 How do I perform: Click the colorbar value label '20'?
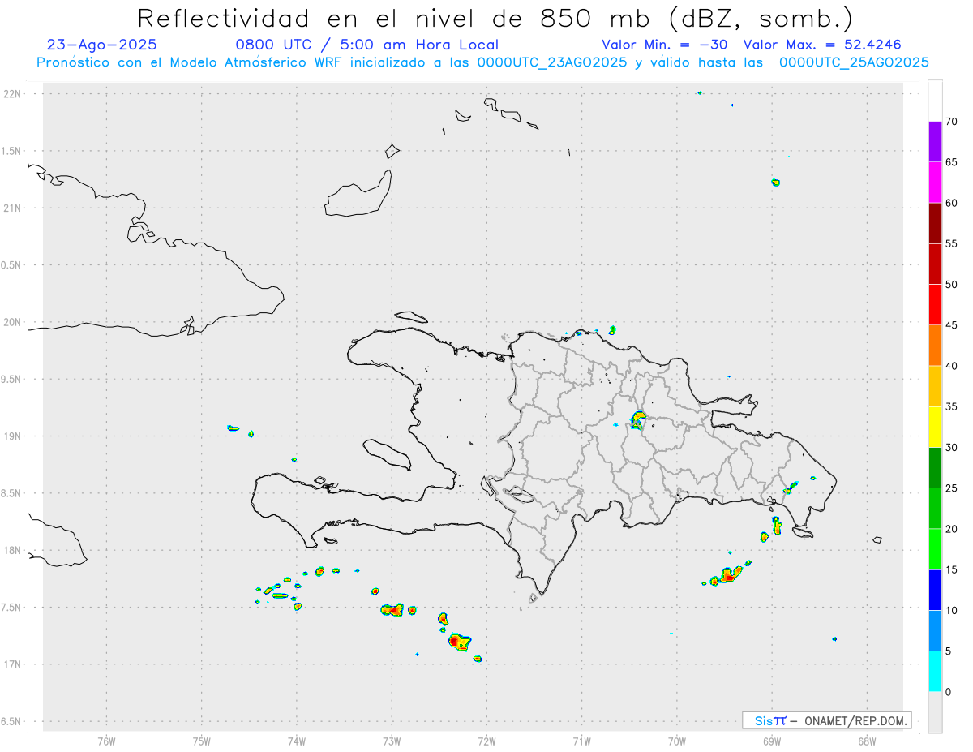point(952,529)
